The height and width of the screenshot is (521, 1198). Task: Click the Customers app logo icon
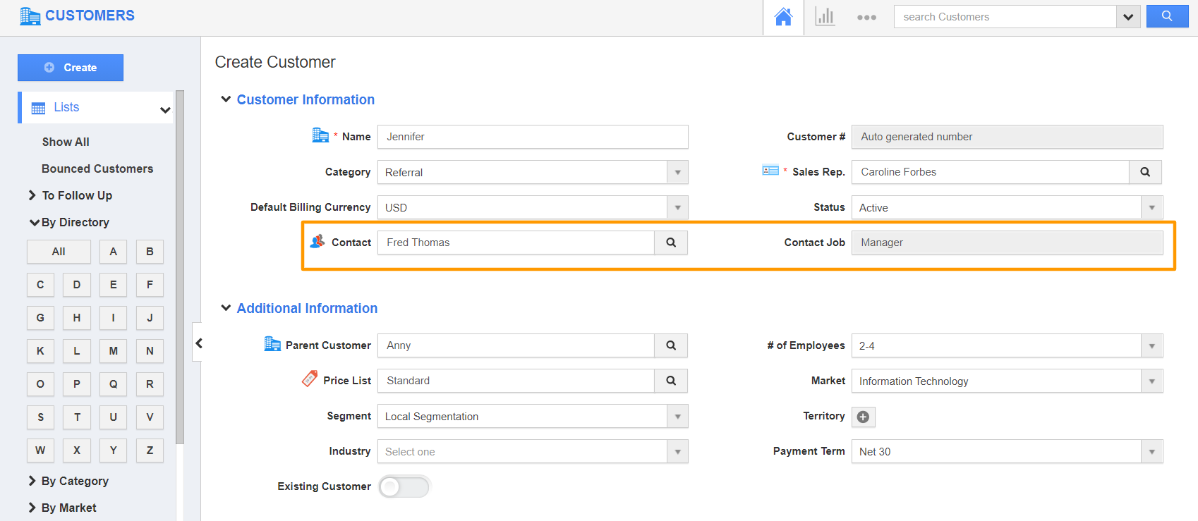(x=30, y=16)
